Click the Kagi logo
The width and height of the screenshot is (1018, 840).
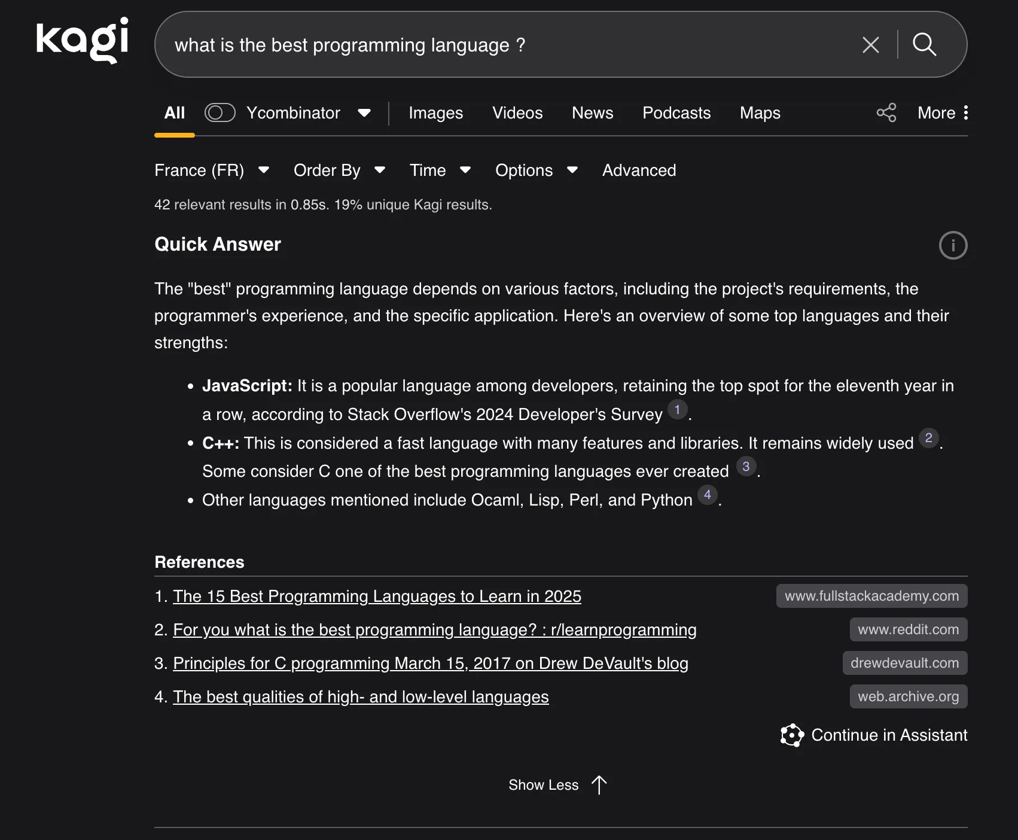point(82,39)
